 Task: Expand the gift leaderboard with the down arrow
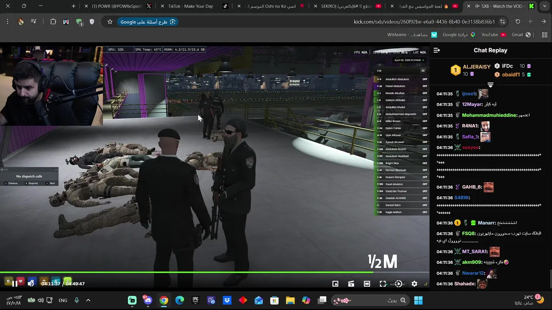click(490, 85)
